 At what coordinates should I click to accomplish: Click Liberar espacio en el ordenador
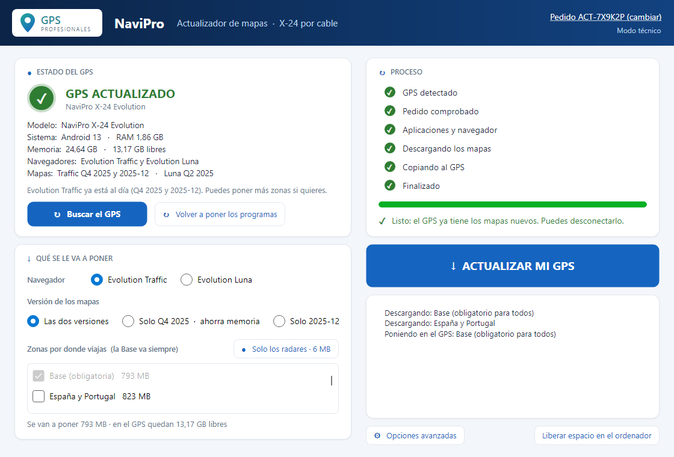point(596,435)
